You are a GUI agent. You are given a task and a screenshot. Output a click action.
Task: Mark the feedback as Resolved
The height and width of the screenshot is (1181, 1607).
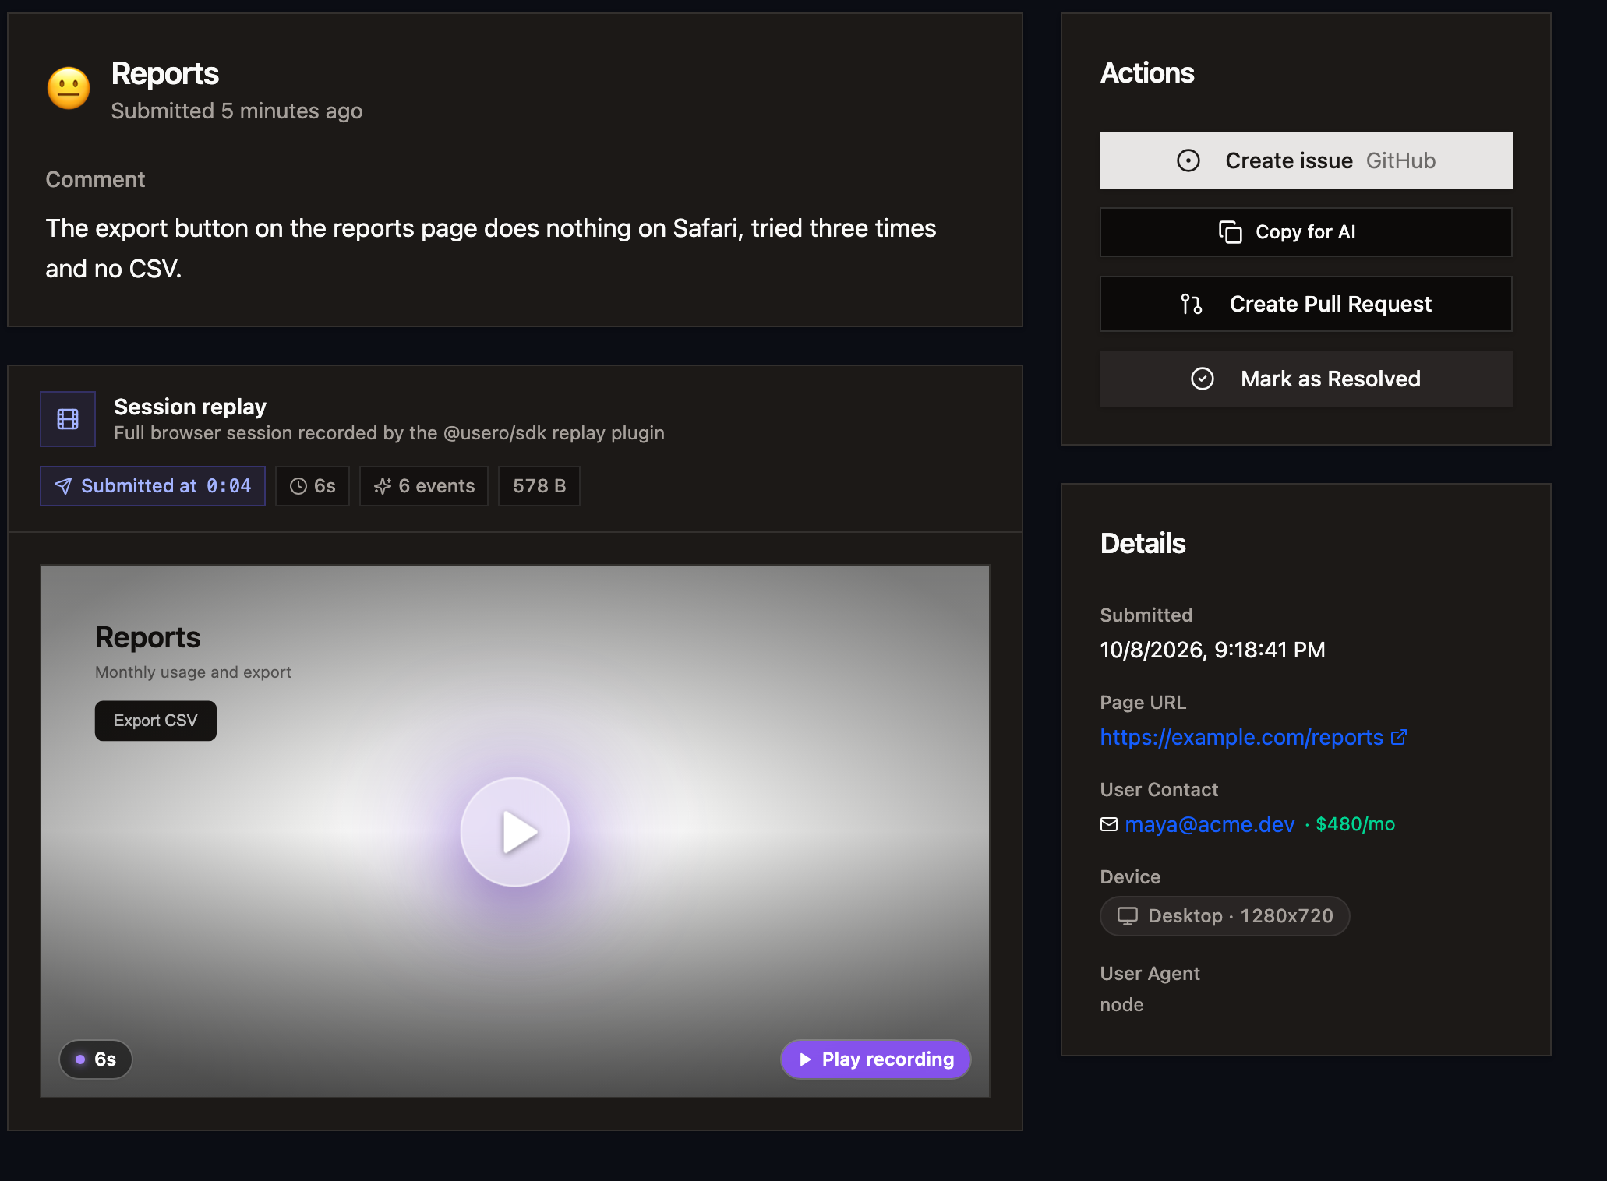(x=1305, y=379)
